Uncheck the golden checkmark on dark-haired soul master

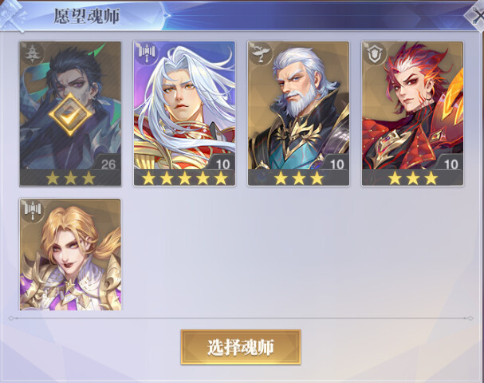point(70,114)
